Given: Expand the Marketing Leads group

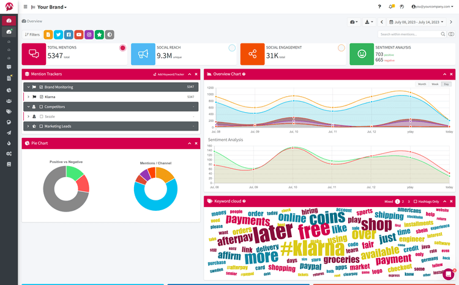Looking at the screenshot, I should point(28,126).
